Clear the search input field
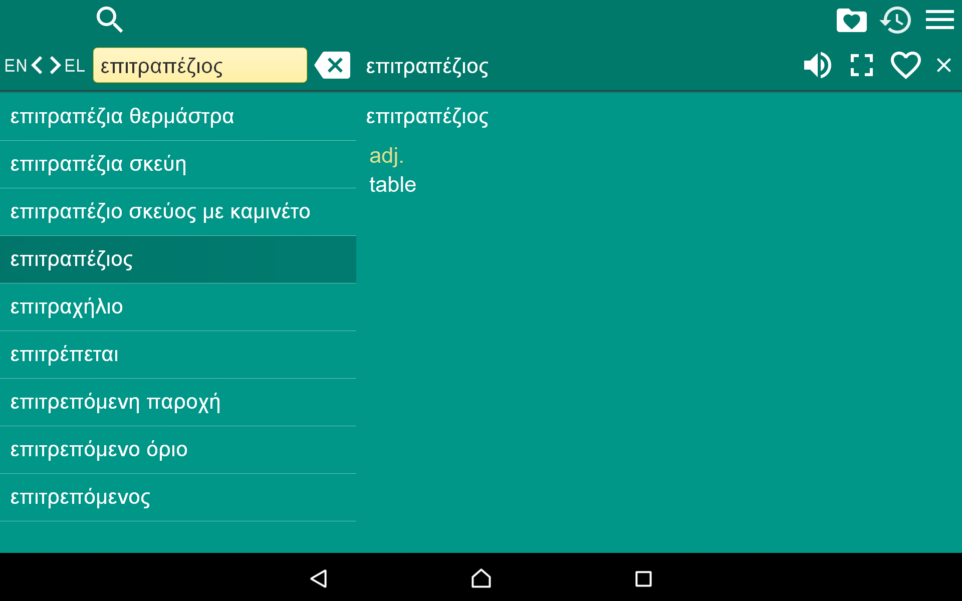This screenshot has height=601, width=962. [333, 65]
